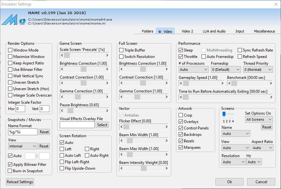Select the Video tab
The width and height of the screenshot is (281, 189).
[x=165, y=31]
